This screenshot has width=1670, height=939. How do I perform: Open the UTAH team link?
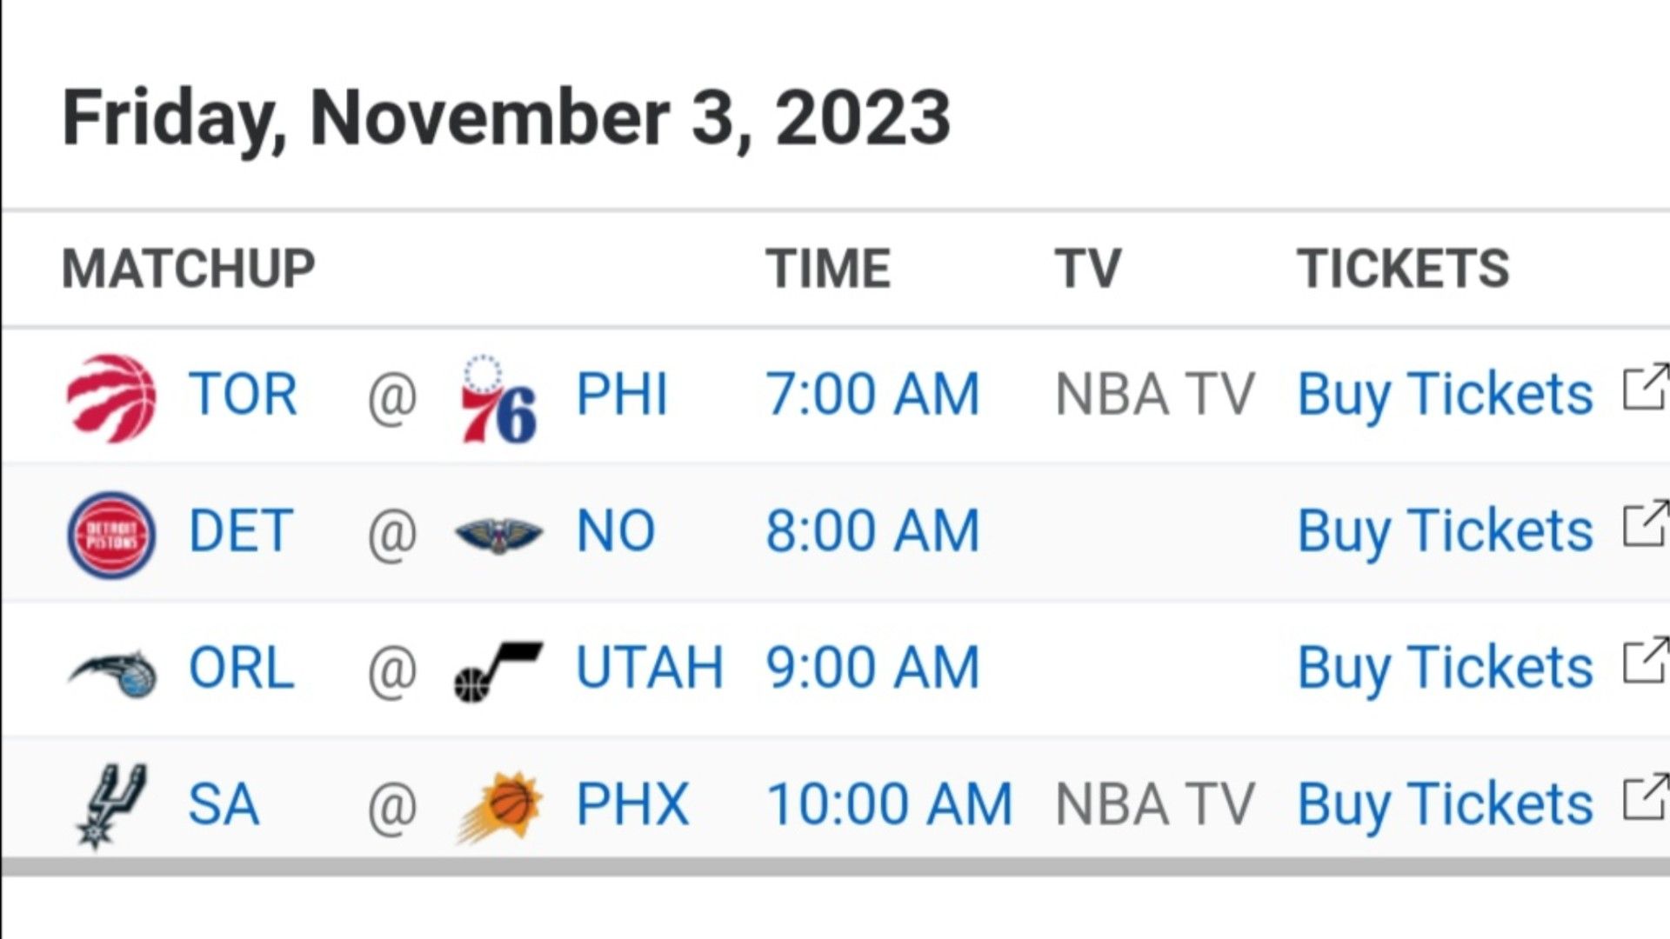point(649,668)
